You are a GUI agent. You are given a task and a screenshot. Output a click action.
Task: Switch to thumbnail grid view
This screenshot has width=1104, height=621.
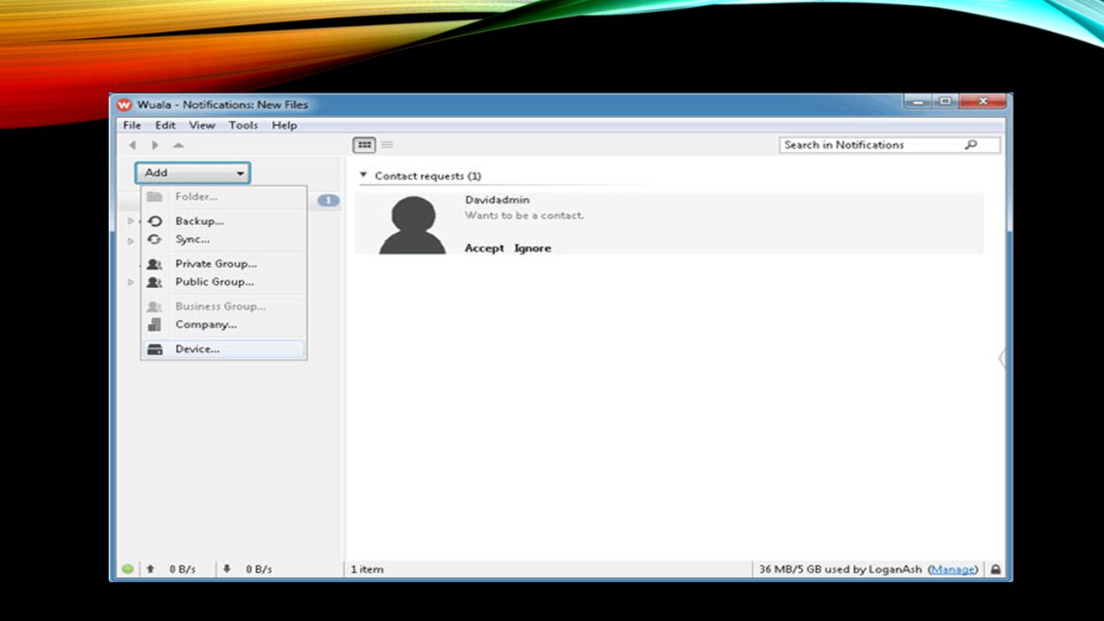(365, 145)
